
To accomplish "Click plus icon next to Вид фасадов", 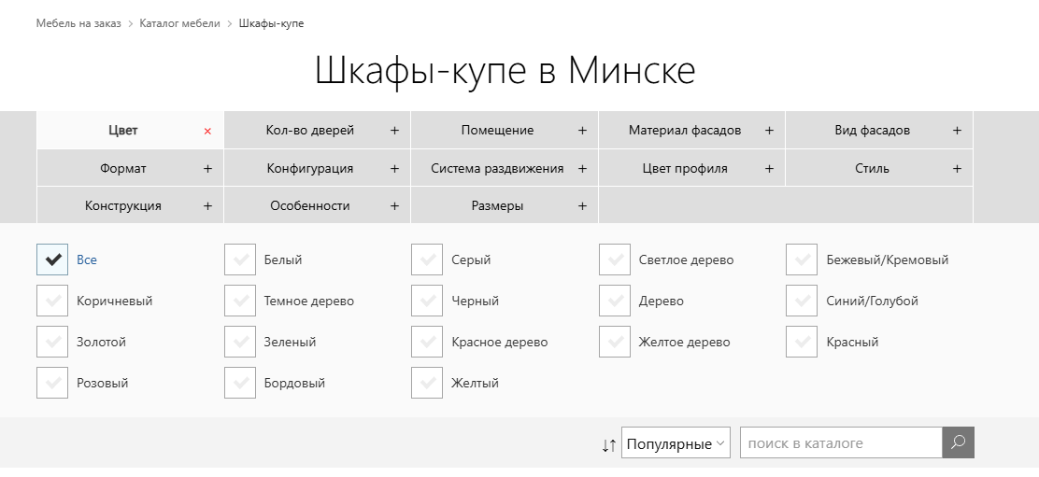I will 957,131.
